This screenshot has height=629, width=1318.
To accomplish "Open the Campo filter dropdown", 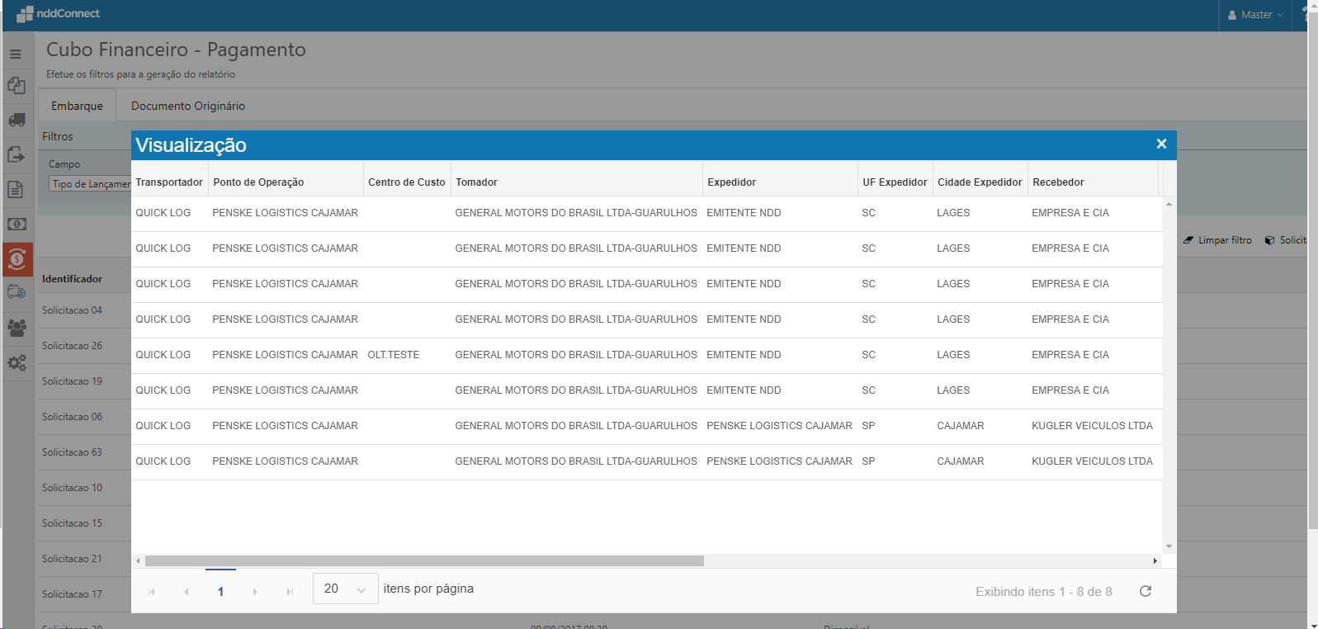I will click(x=90, y=184).
